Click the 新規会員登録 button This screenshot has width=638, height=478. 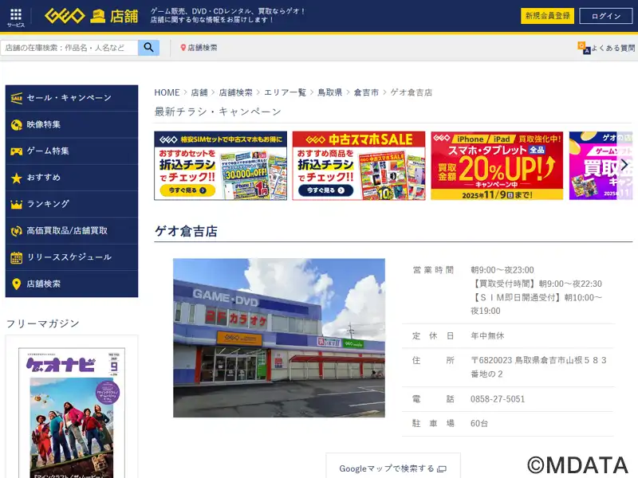click(x=547, y=16)
